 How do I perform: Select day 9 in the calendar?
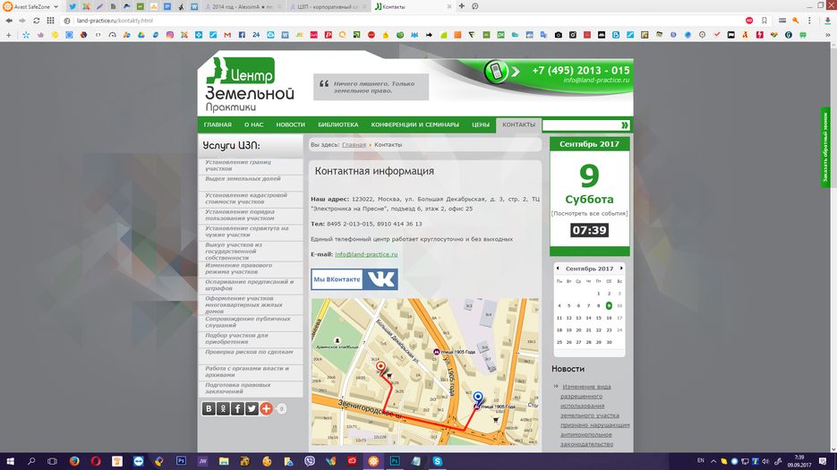609,305
